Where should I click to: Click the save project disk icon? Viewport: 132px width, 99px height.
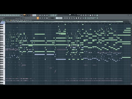[x=90, y=15]
